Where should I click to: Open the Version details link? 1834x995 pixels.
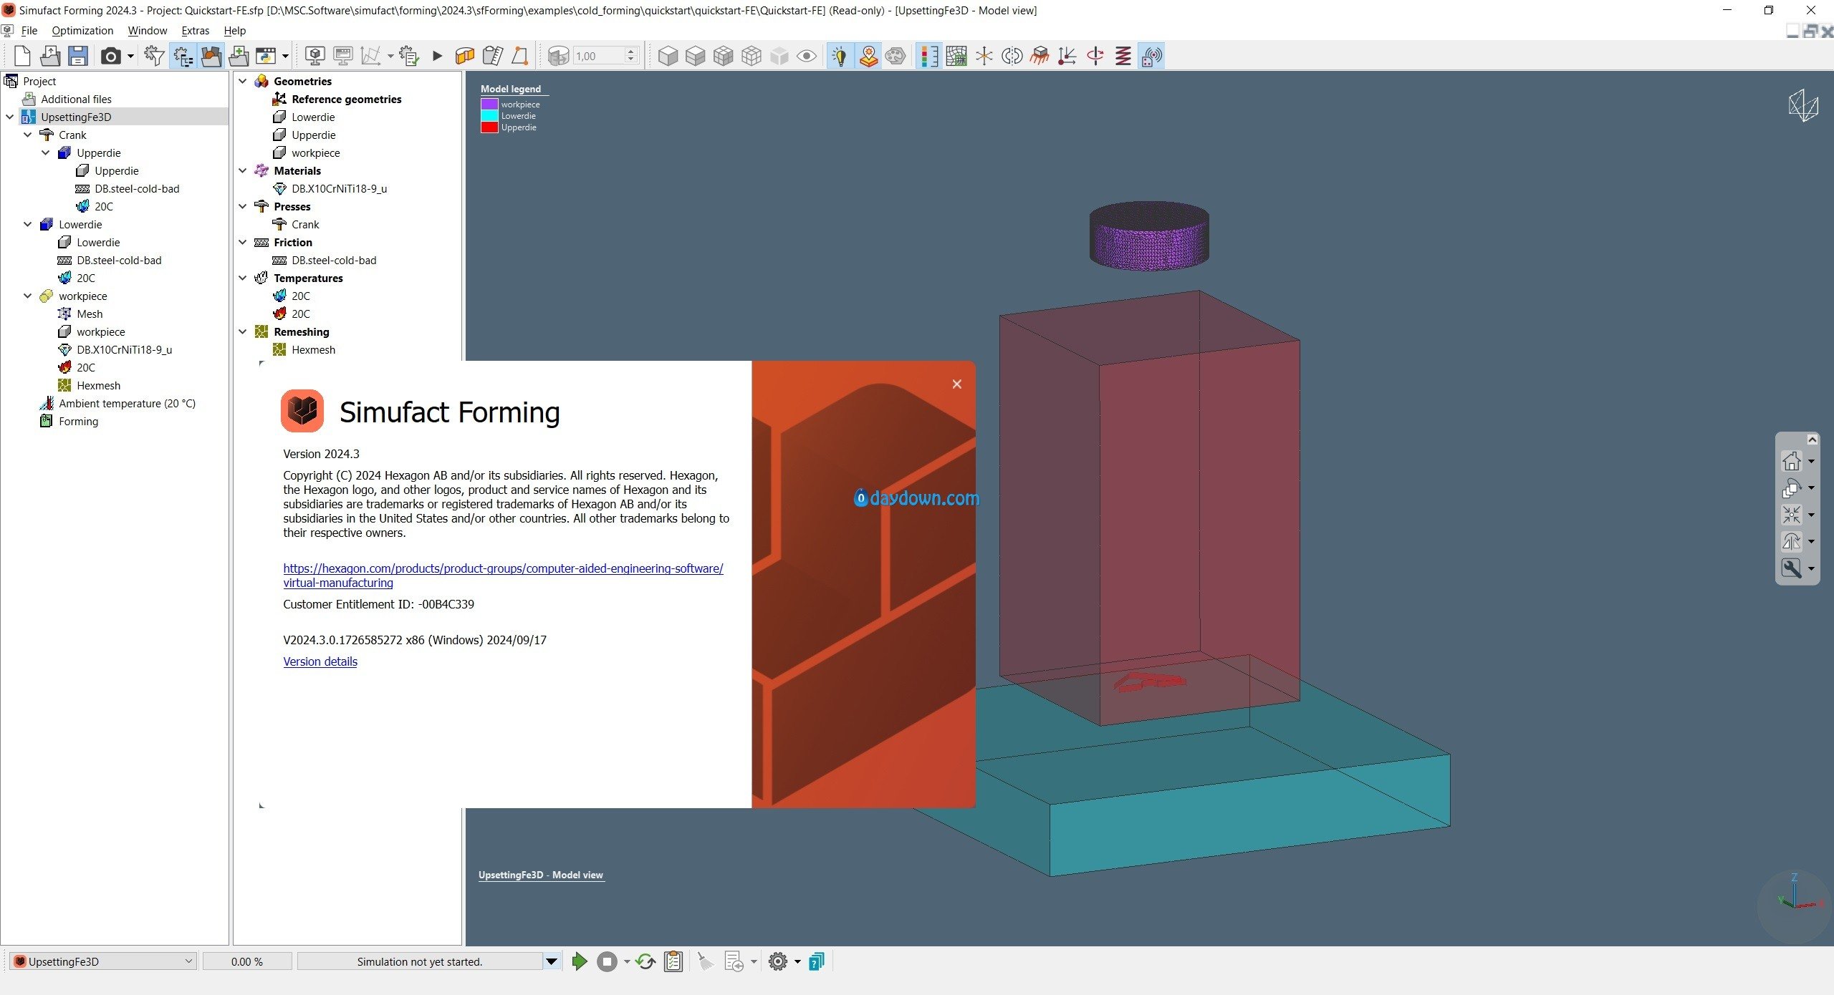(x=320, y=661)
